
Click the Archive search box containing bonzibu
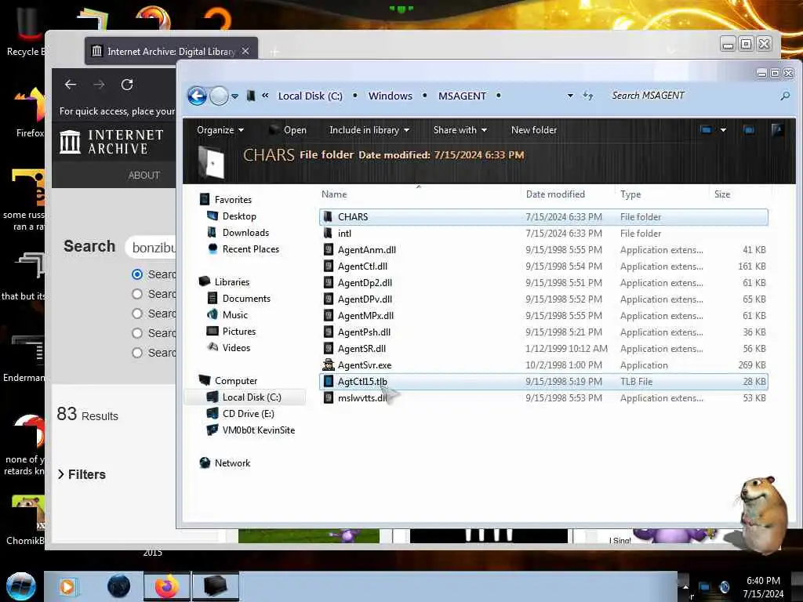(x=151, y=248)
